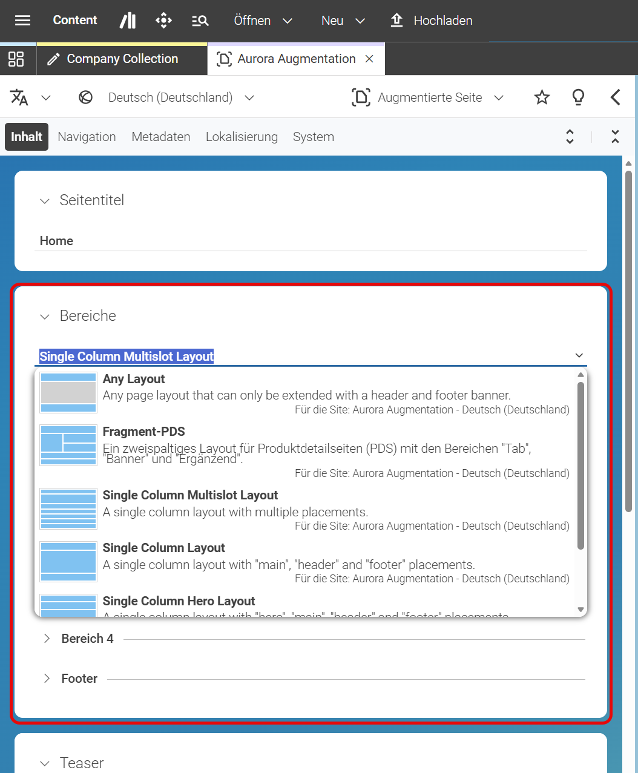
Task: Select the Inhalt tab
Action: point(27,137)
